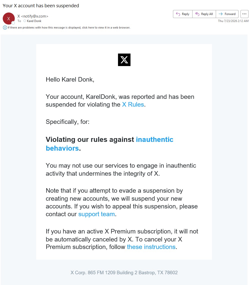Open the more actions ellipsis menu

(244, 14)
